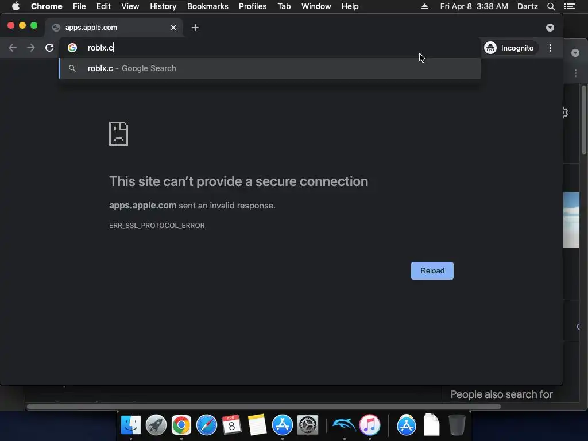Open the Edit menu
Image resolution: width=588 pixels, height=441 pixels.
point(103,6)
